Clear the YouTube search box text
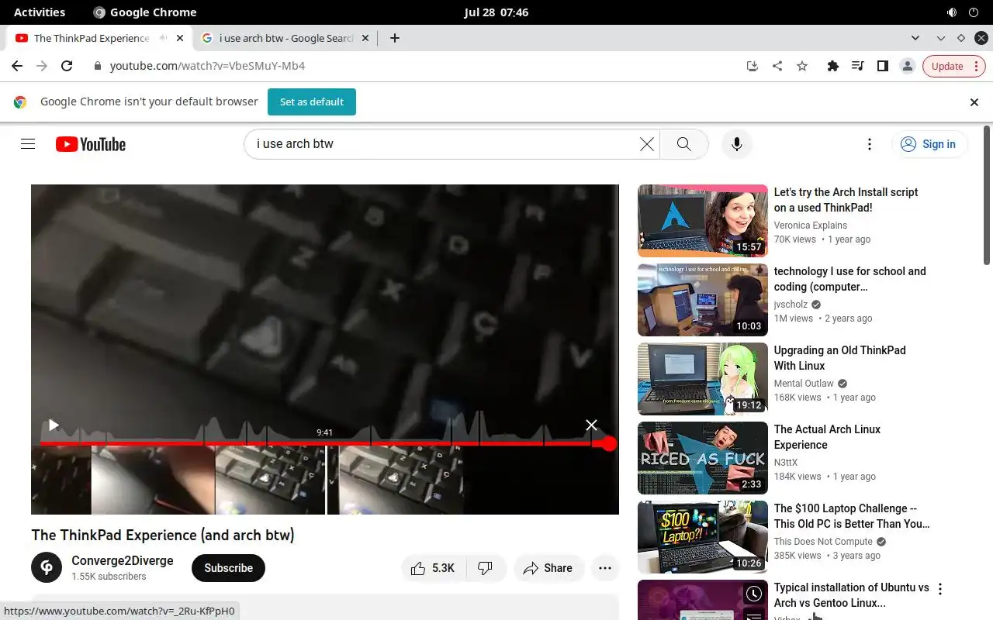The image size is (993, 620). 646,144
